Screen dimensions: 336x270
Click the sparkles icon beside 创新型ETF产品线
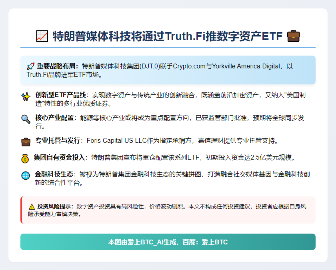(26, 97)
